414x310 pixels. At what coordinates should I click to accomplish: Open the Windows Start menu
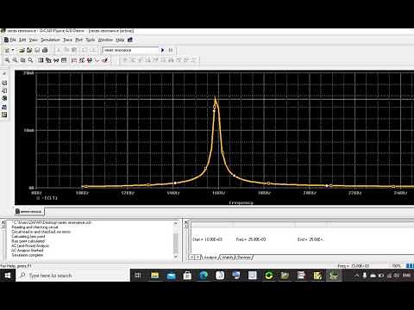click(8, 276)
